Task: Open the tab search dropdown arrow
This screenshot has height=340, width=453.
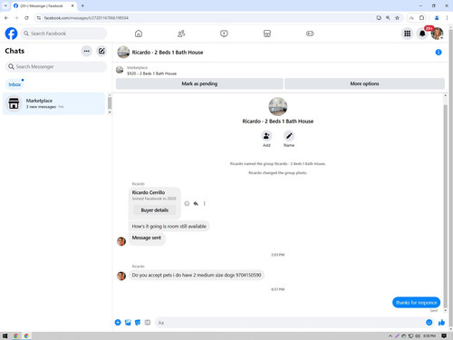Action: tap(5, 5)
